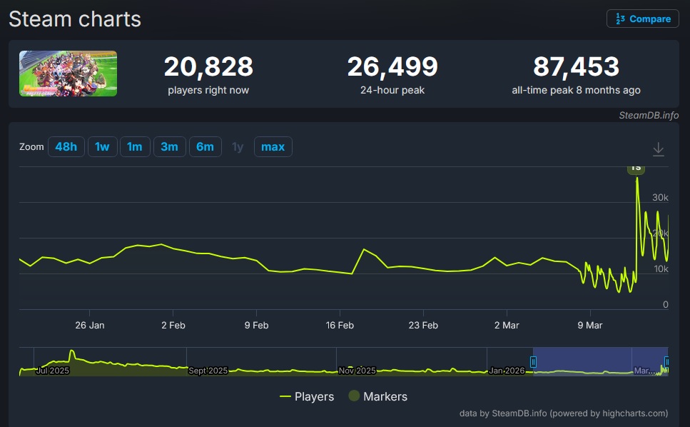Switch chart zoom to 3m

click(x=169, y=146)
